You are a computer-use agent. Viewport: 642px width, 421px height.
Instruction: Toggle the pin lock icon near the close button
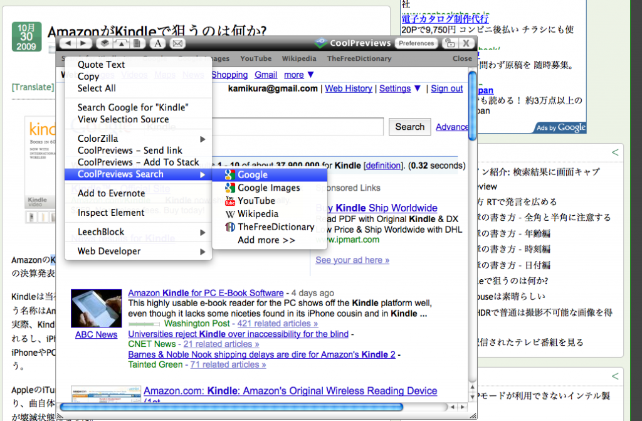tap(450, 43)
